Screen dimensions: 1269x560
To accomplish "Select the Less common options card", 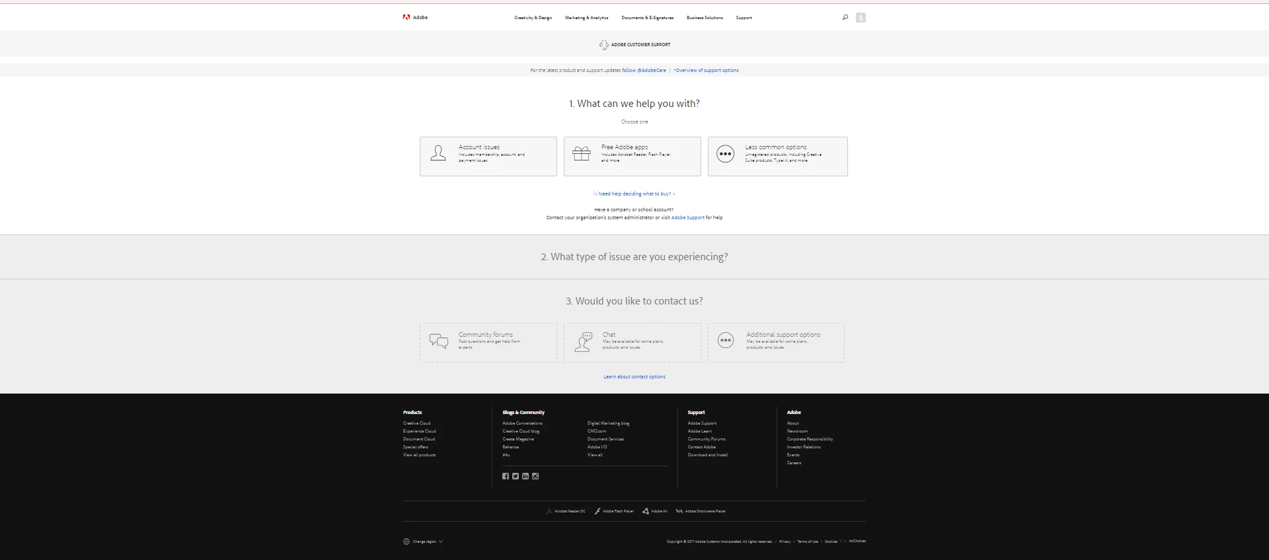I will pos(778,157).
